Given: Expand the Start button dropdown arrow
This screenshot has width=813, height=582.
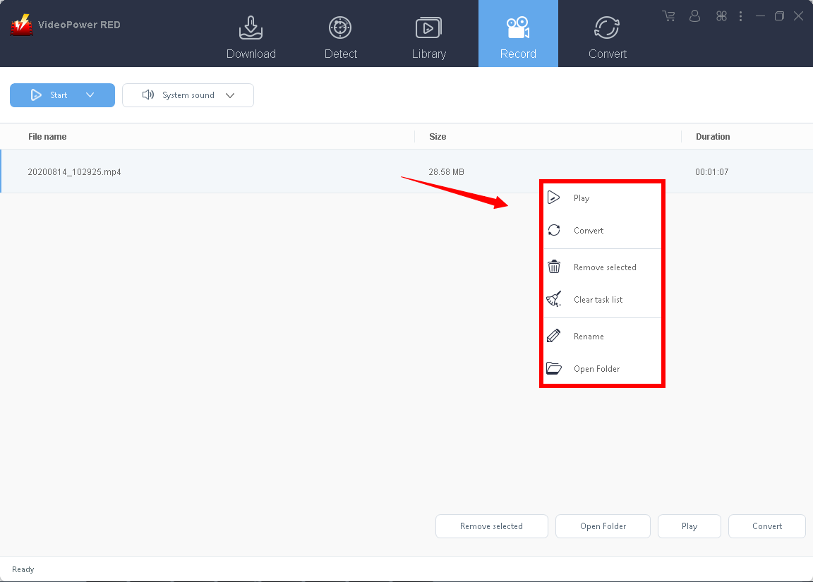Looking at the screenshot, I should tap(90, 95).
